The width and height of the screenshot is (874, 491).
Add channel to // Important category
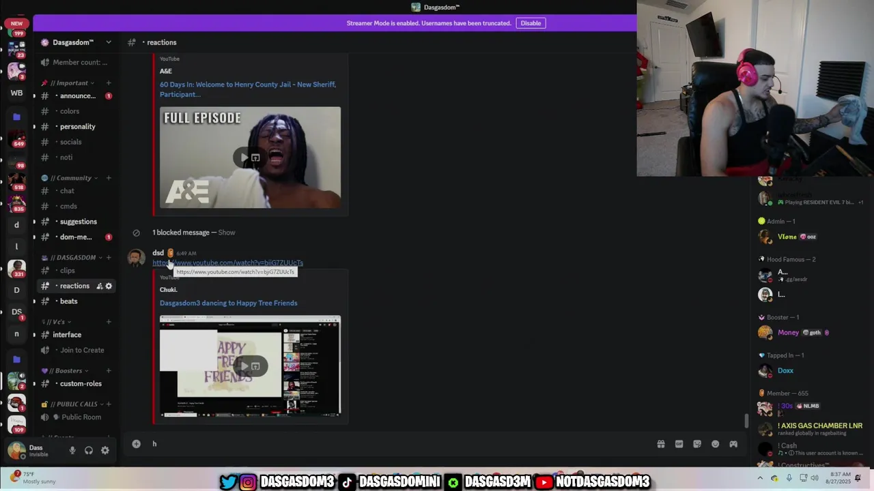[x=109, y=83]
